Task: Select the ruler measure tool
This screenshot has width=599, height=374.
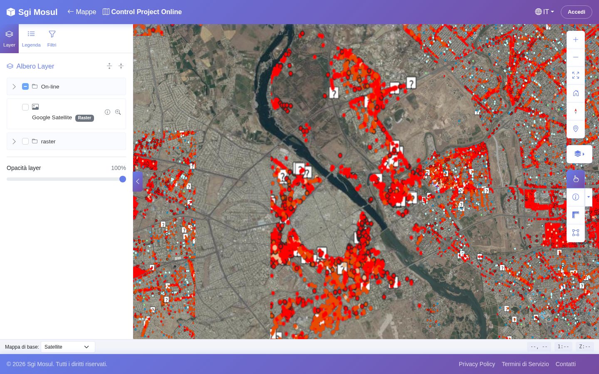Action: point(576,215)
